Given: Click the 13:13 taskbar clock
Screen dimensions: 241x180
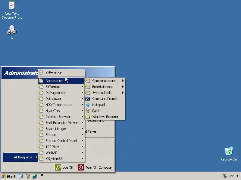Looking at the screenshot, I should point(233,176).
